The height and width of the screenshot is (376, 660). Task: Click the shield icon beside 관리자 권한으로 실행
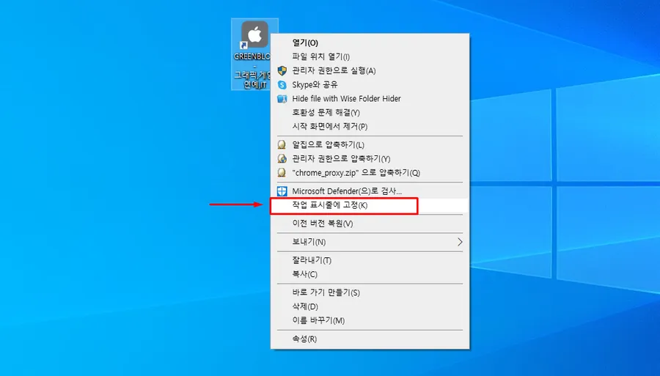coord(282,70)
